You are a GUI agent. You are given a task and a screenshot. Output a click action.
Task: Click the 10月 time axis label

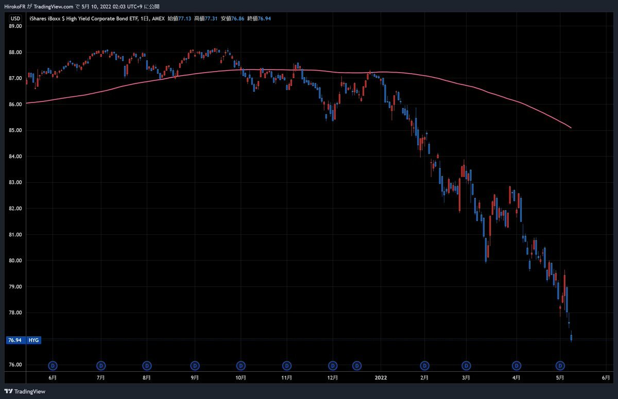241,377
